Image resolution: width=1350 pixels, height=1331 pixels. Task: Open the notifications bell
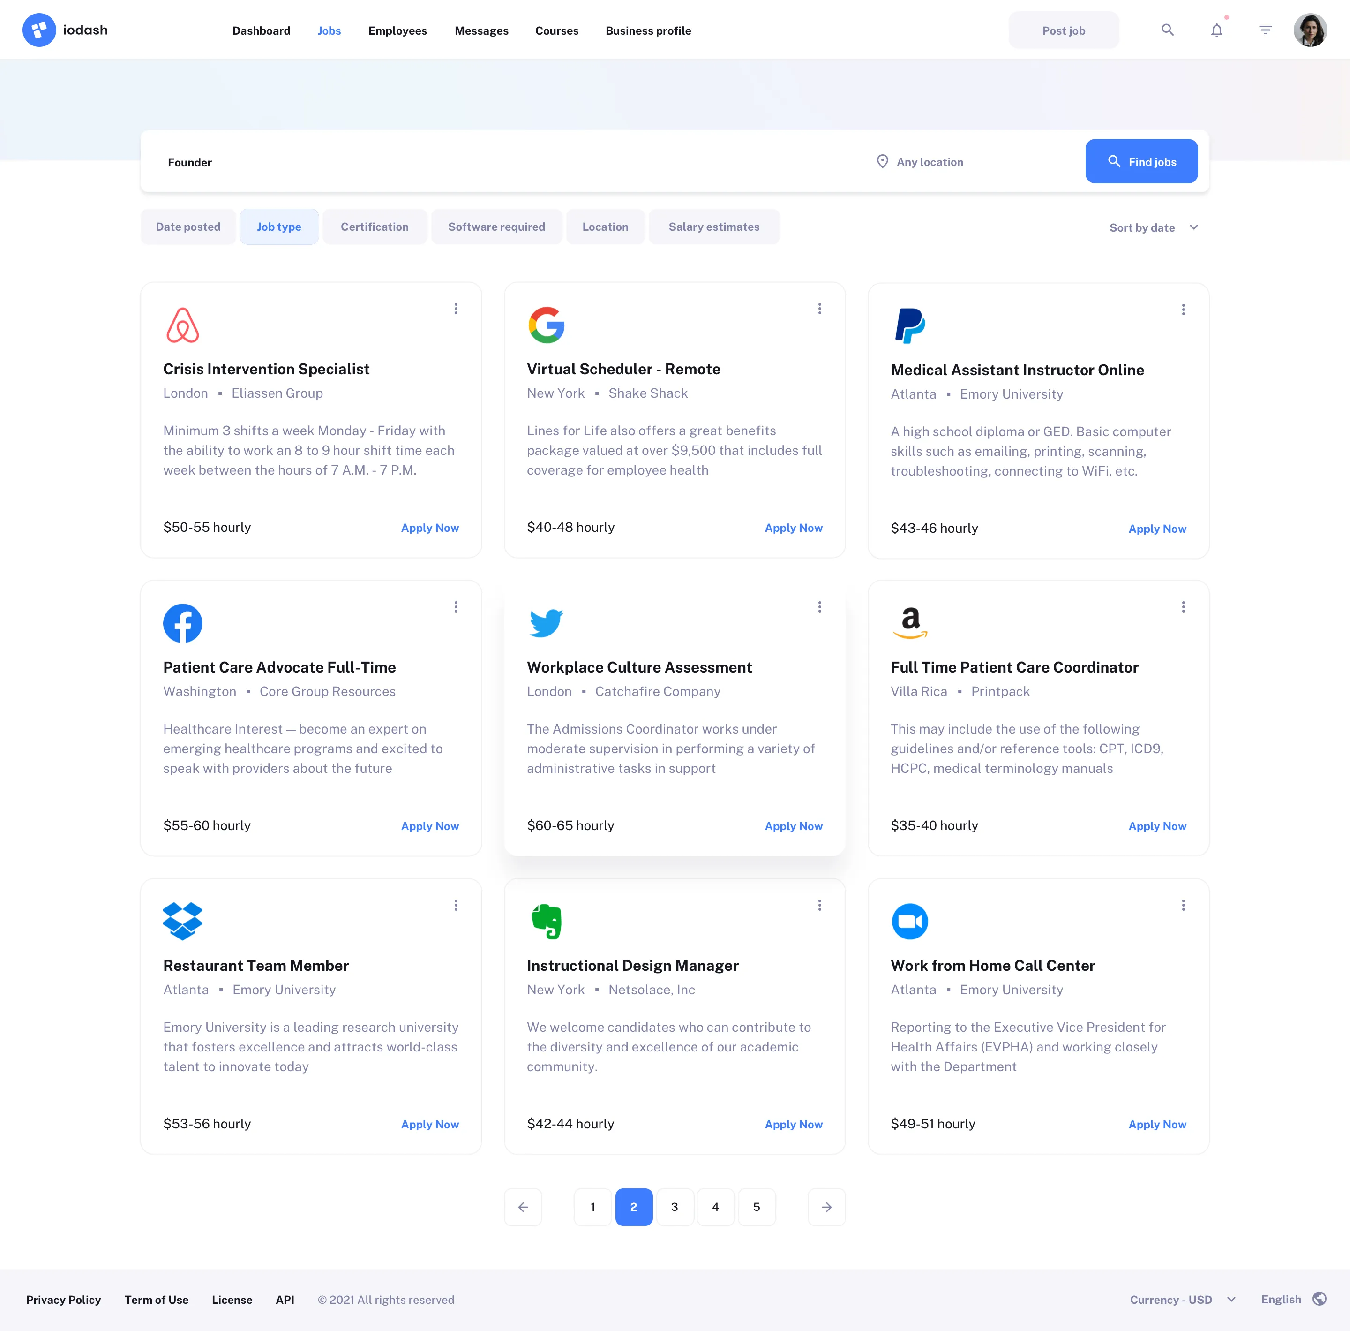[1217, 30]
